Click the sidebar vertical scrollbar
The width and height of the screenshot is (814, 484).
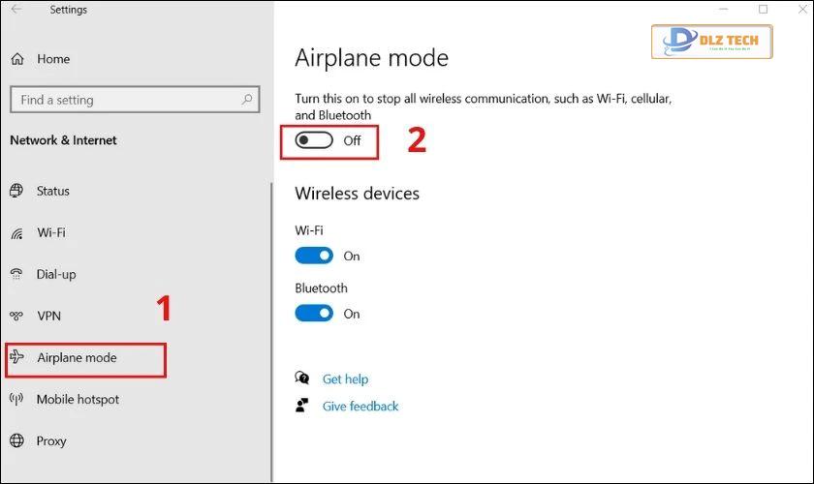(271, 332)
